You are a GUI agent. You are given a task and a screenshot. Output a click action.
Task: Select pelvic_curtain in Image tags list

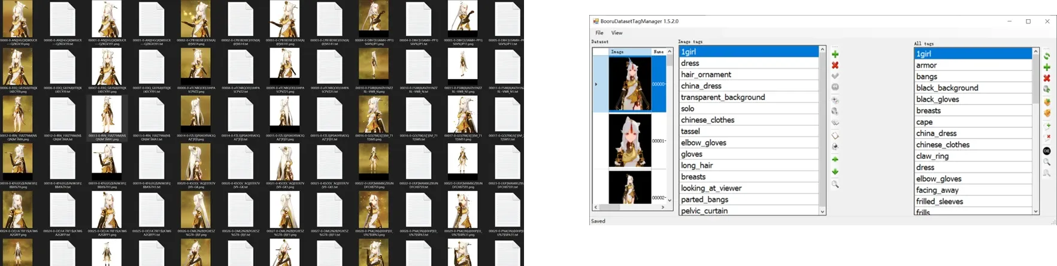point(749,210)
